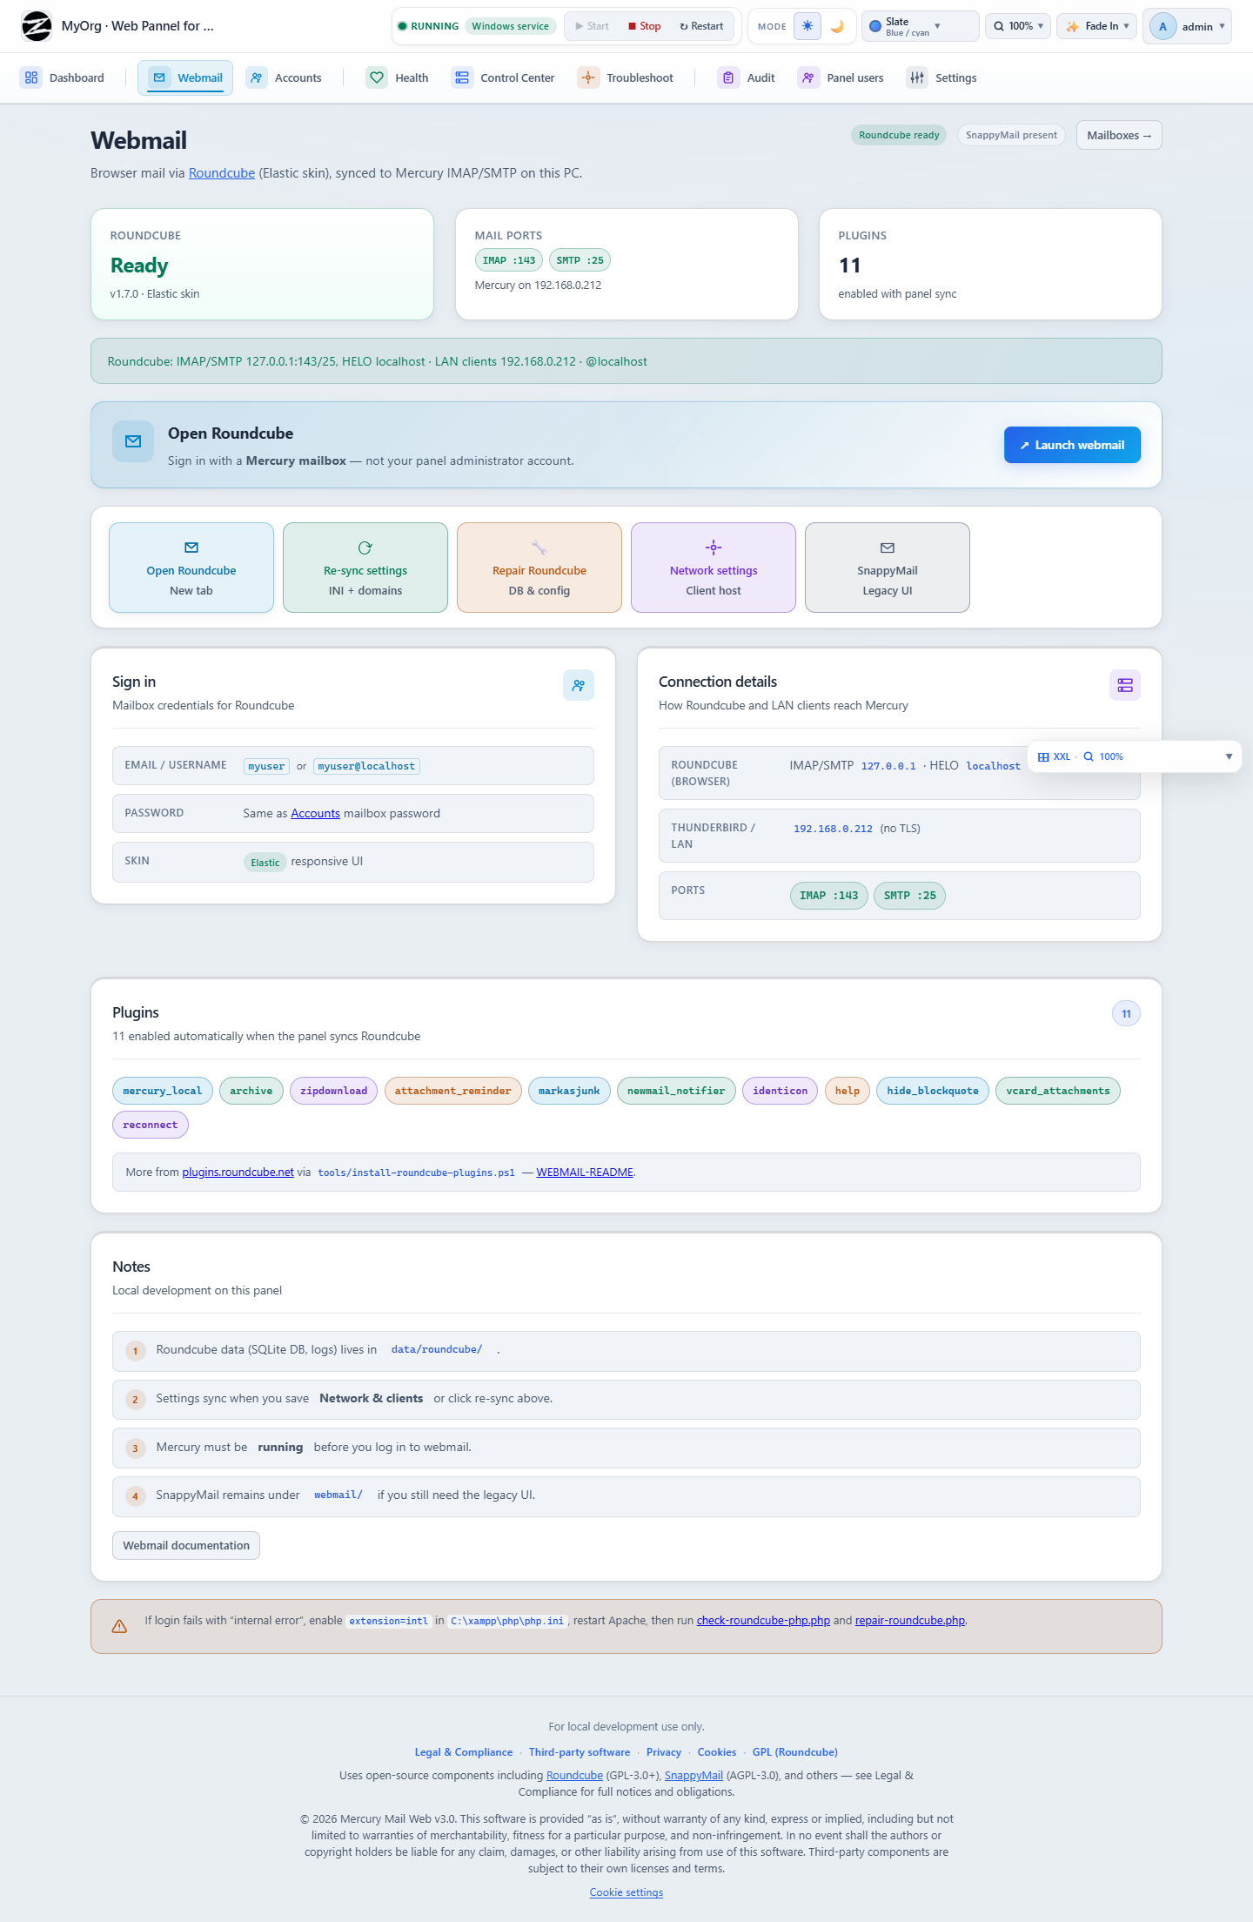The height and width of the screenshot is (1922, 1253).
Task: Switch to light mode sun toggle
Action: pyautogui.click(x=807, y=26)
